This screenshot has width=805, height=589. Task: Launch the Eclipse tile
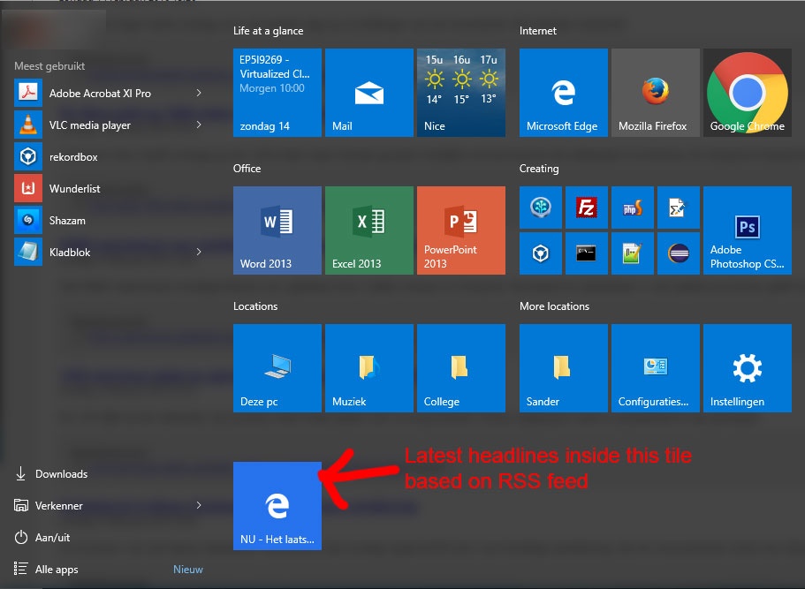678,253
